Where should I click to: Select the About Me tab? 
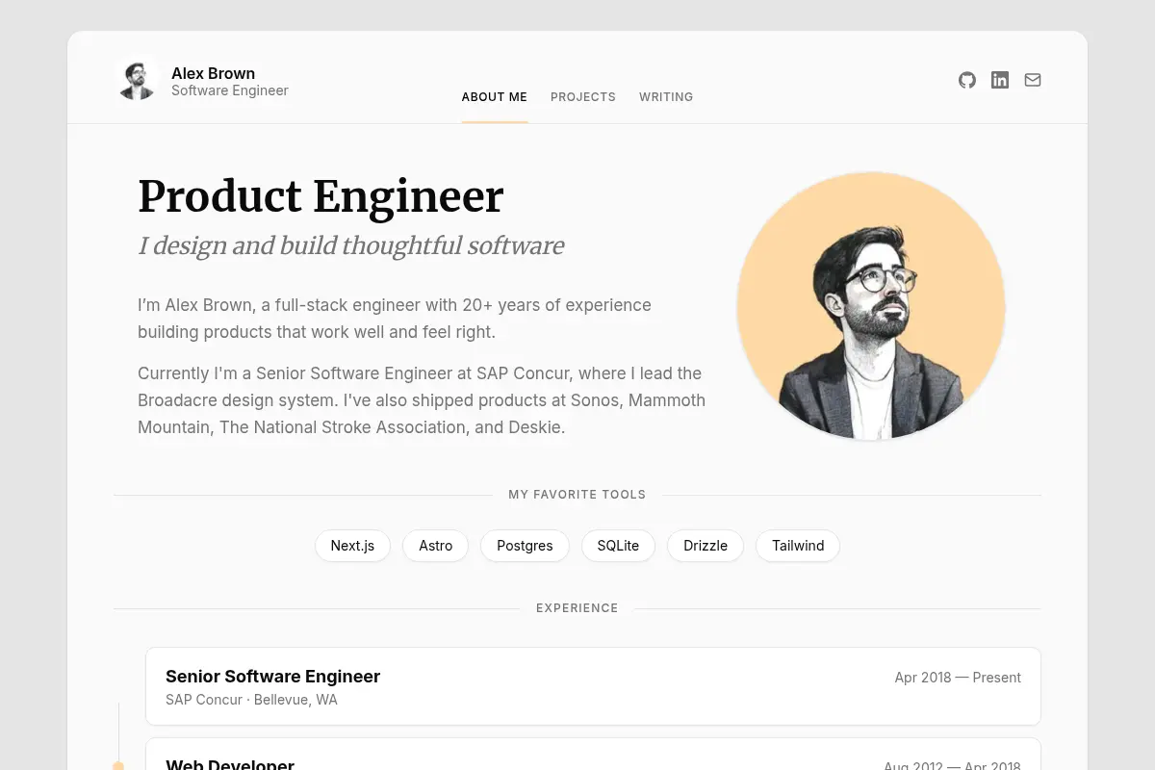tap(495, 97)
